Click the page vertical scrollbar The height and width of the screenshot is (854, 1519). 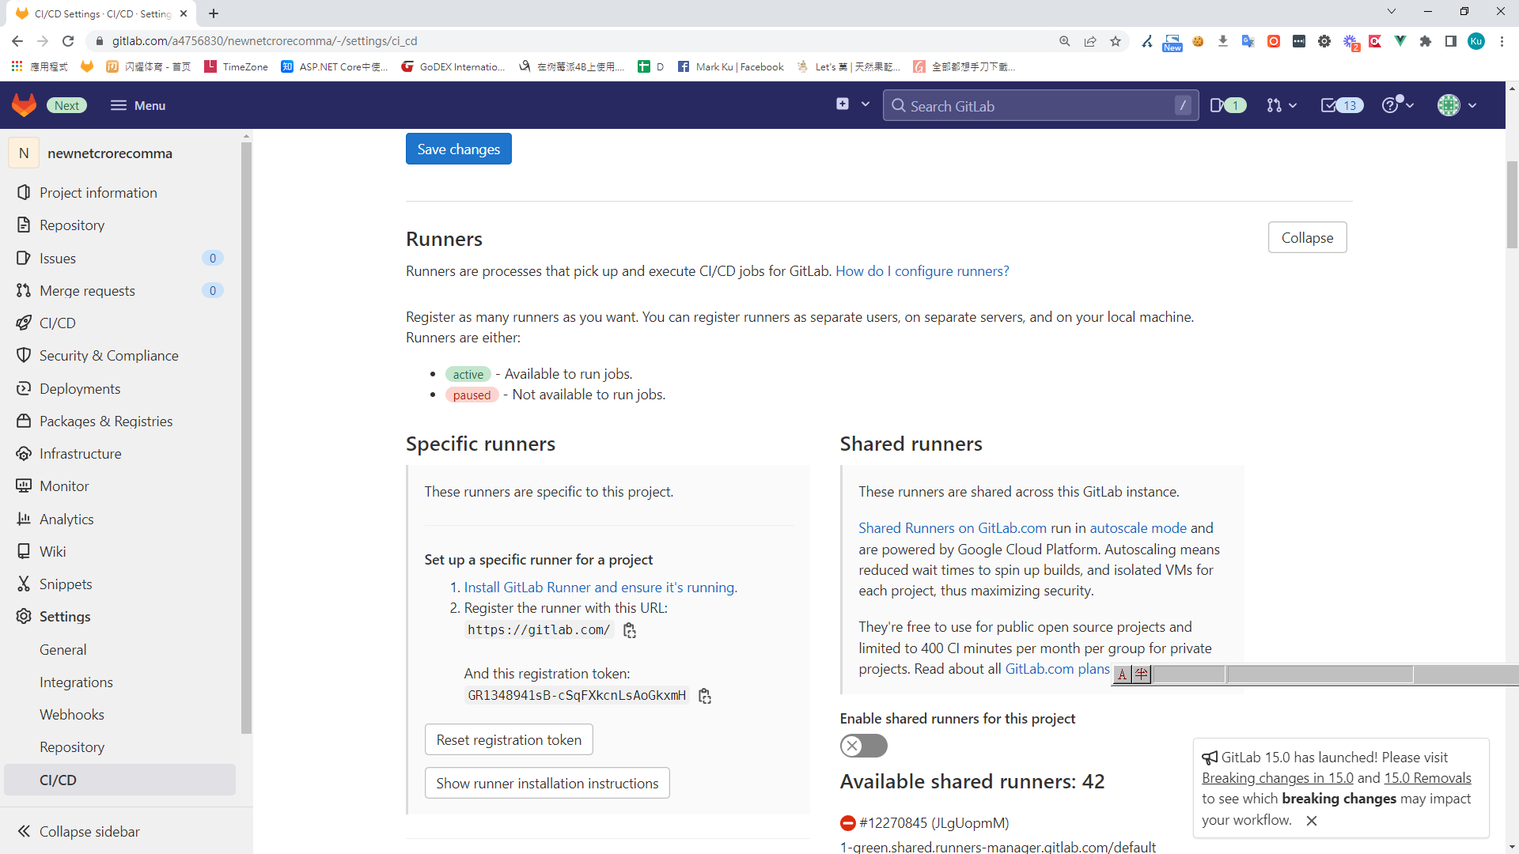tap(1512, 206)
